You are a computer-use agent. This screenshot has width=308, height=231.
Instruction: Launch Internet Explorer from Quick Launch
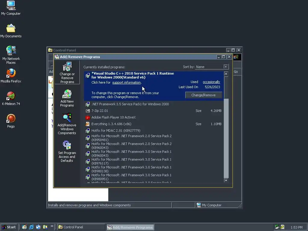click(x=31, y=227)
